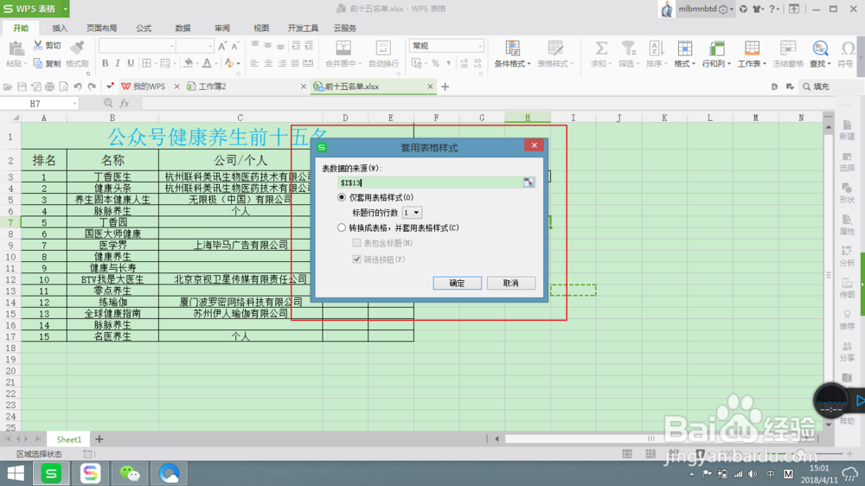Image resolution: width=865 pixels, height=486 pixels.
Task: Toggle Underline formatting
Action: tap(131, 63)
